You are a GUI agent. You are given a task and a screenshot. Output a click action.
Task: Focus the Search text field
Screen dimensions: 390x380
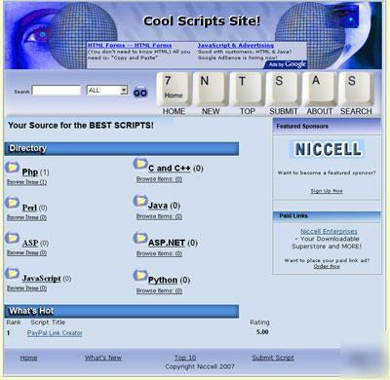pyautogui.click(x=57, y=91)
